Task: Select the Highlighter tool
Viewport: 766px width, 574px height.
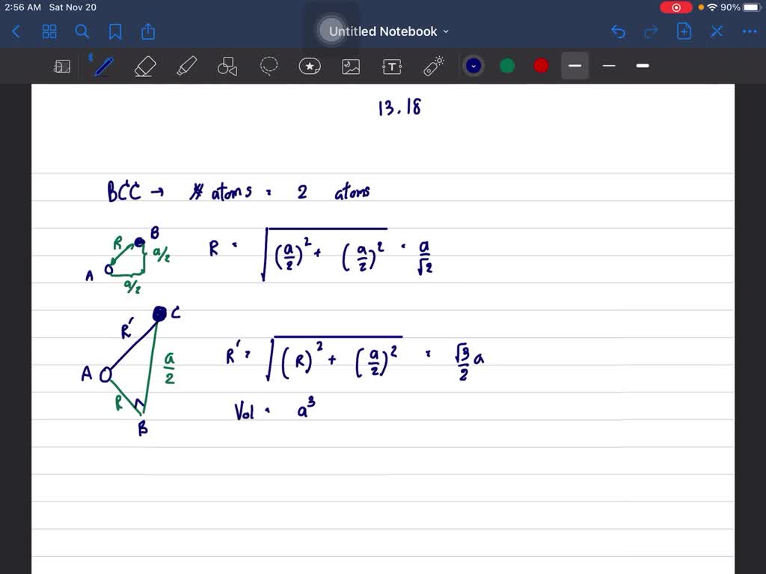Action: coord(186,66)
